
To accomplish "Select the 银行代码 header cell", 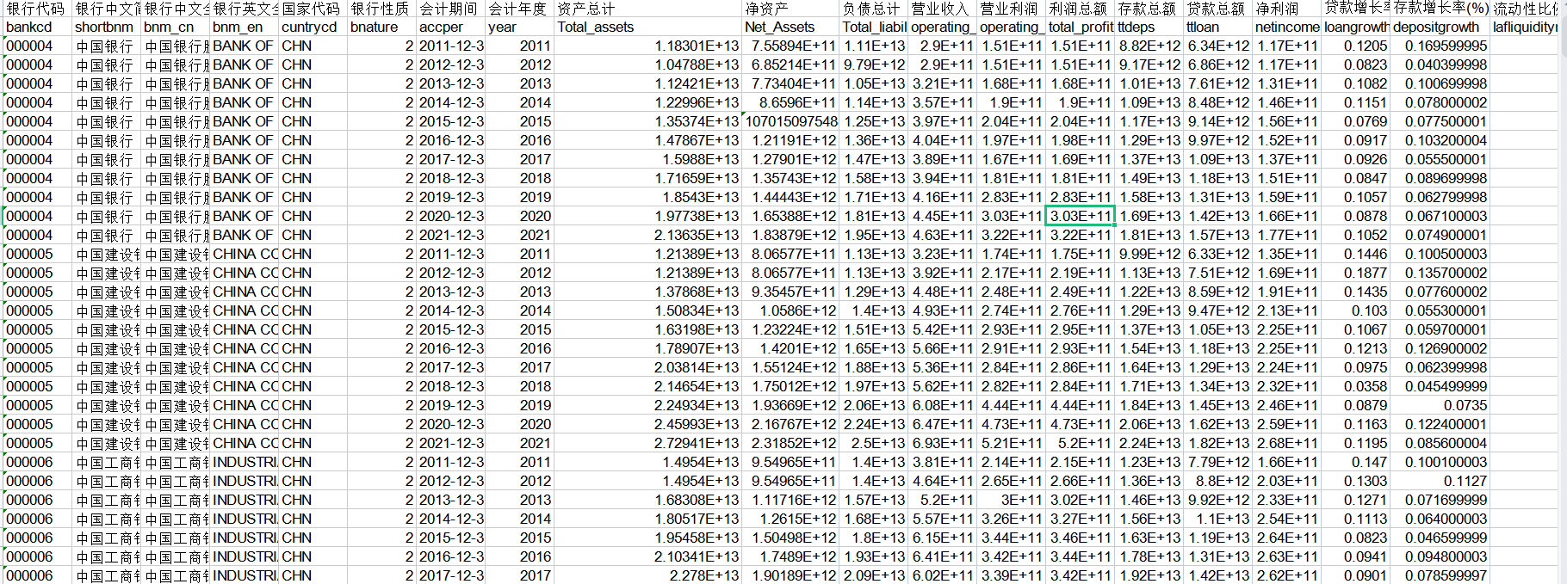I will click(37, 9).
